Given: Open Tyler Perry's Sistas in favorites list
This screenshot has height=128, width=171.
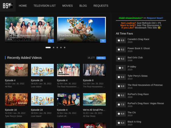Looking at the screenshot, I should tap(138, 76).
